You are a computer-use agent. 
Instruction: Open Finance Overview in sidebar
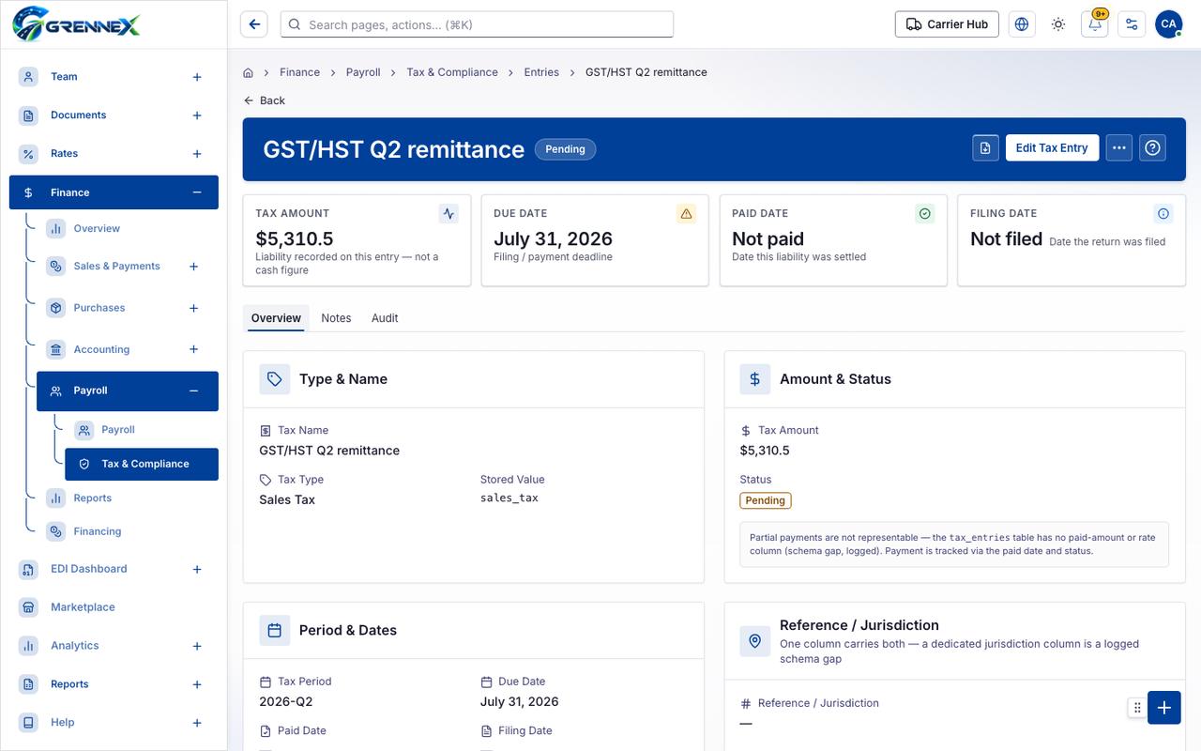click(97, 228)
